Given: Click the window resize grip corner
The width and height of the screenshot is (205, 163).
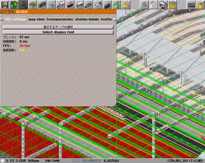Looking at the screenshot, I should (115, 105).
